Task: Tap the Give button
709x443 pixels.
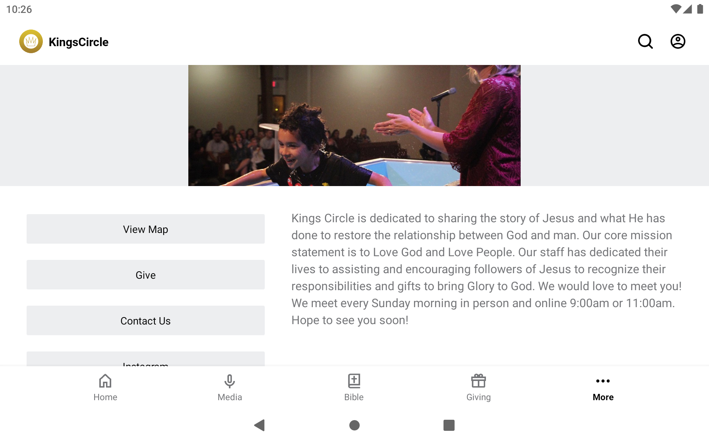Action: coord(145,275)
